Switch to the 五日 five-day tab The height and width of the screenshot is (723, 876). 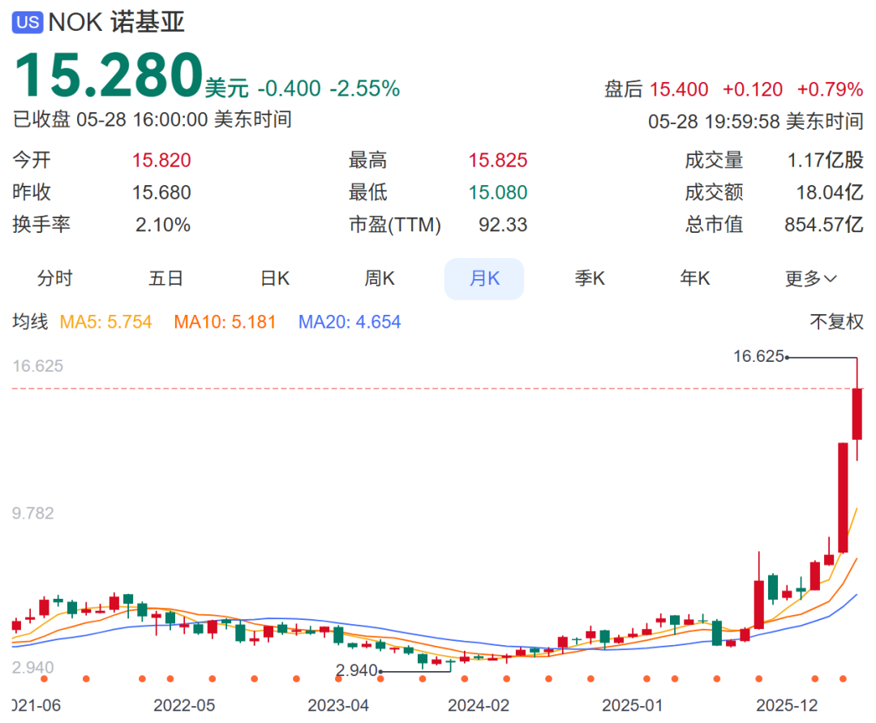point(165,278)
